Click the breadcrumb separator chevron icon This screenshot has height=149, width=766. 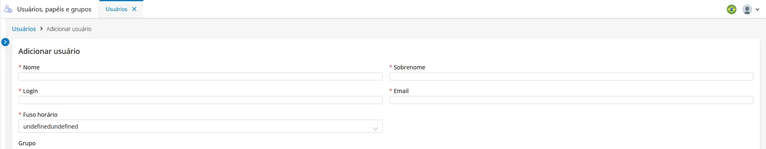(41, 29)
